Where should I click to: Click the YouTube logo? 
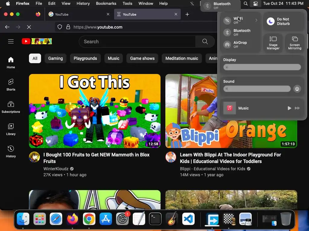(x=37, y=41)
